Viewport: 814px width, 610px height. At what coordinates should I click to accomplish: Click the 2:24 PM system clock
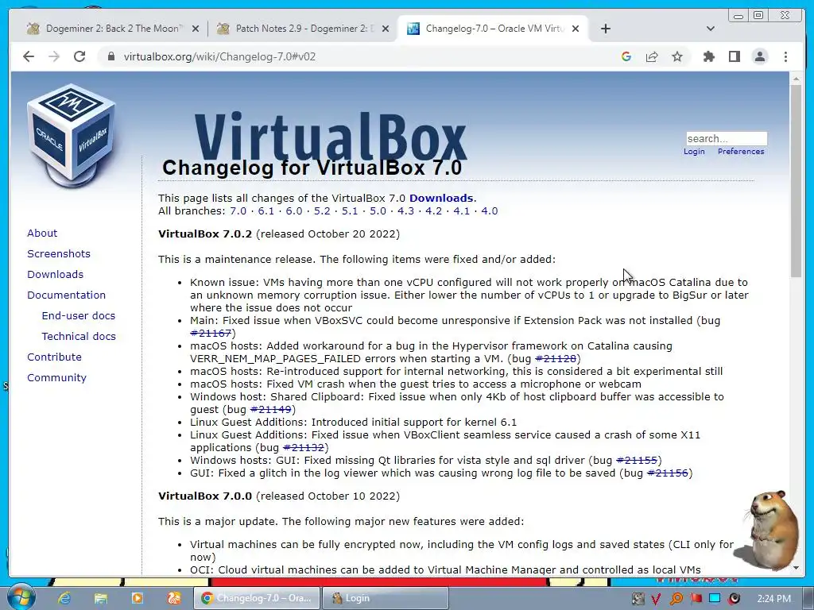pos(773,599)
